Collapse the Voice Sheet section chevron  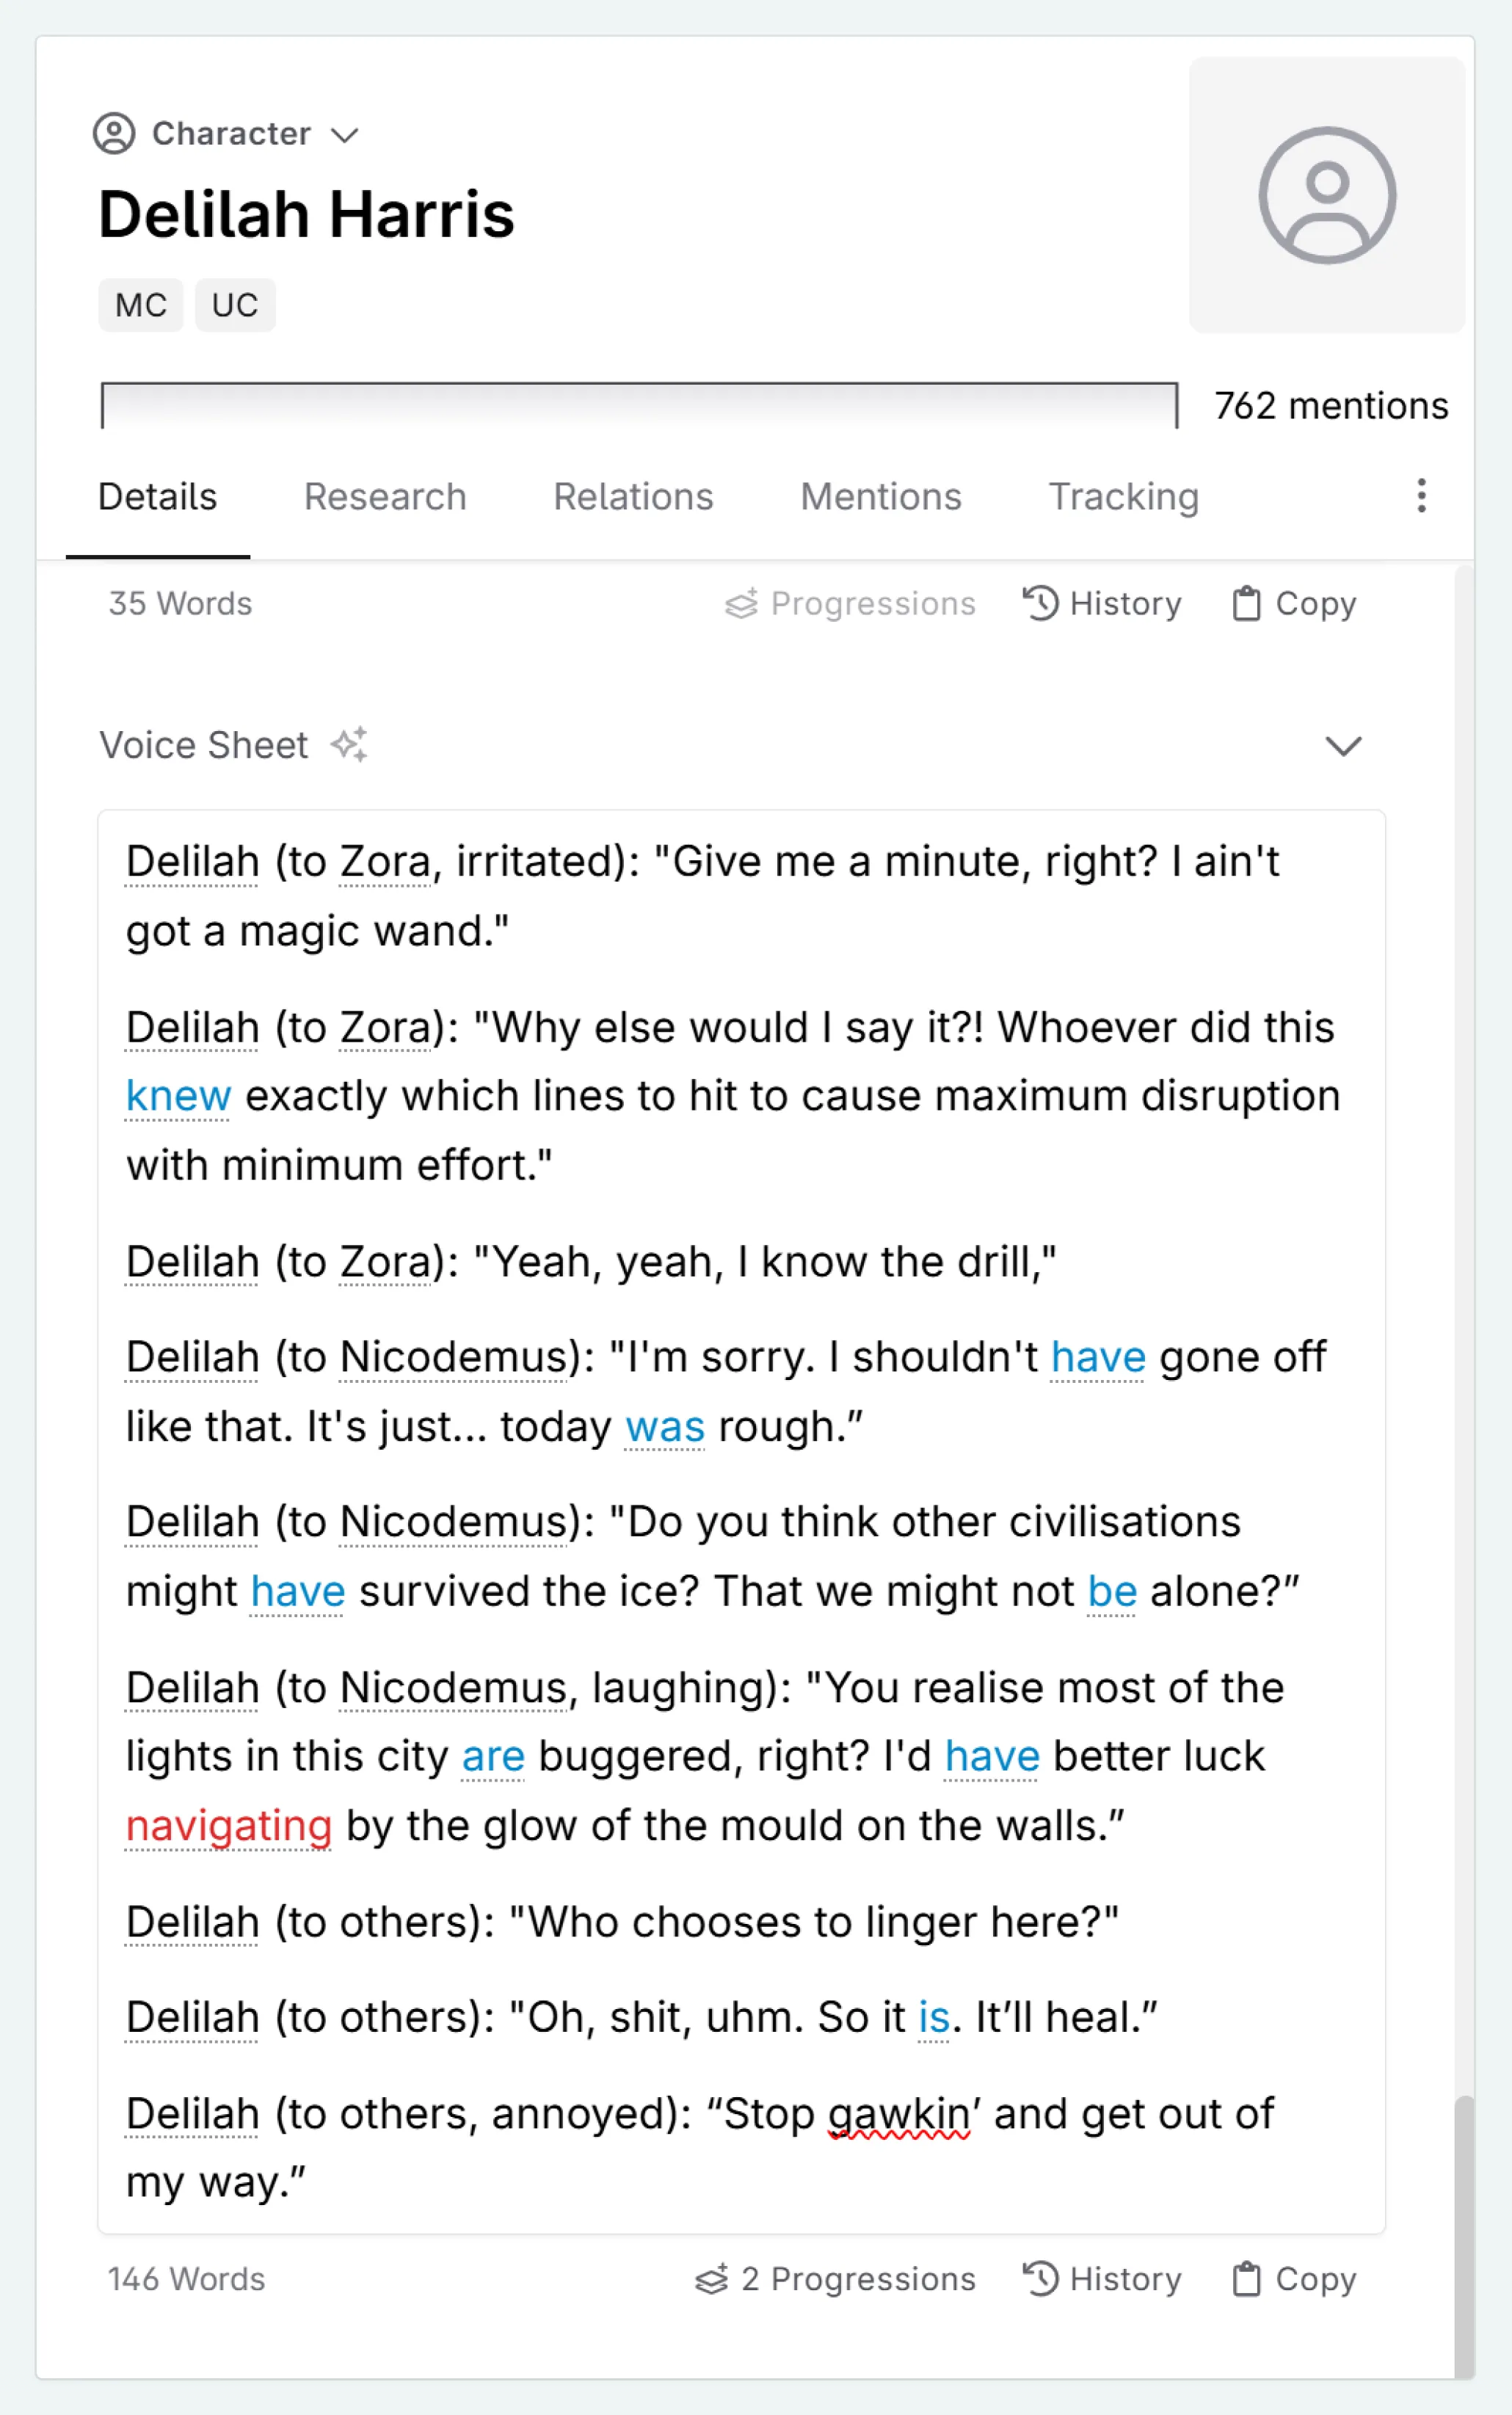point(1342,746)
